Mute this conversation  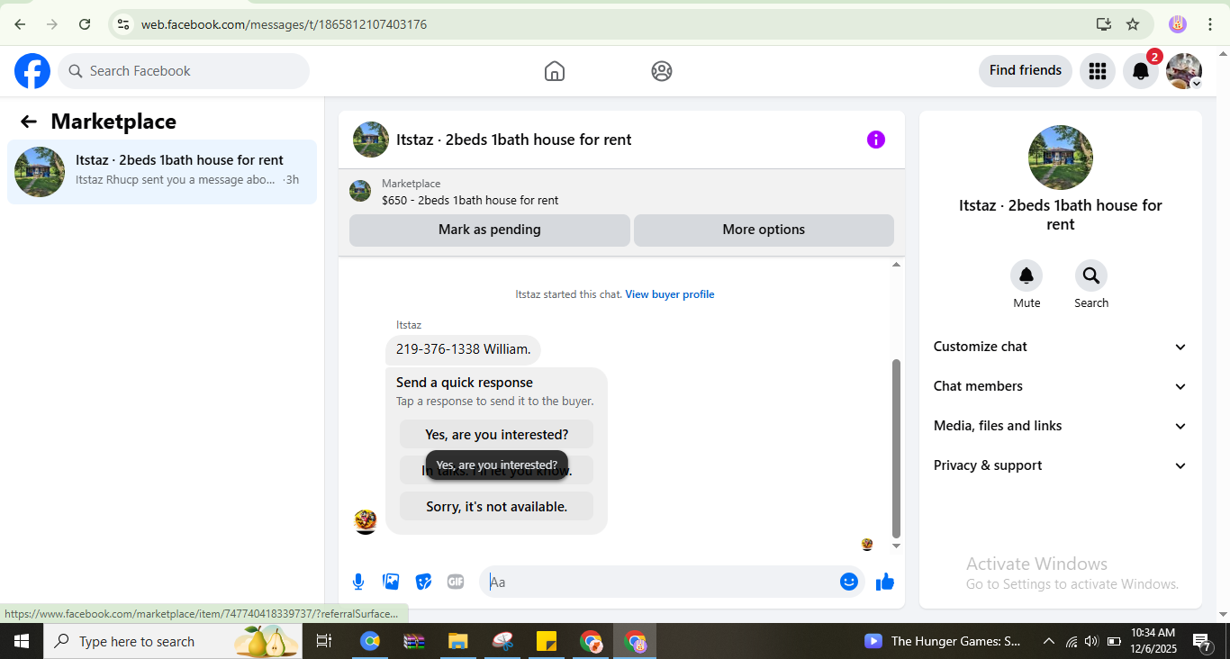pos(1027,275)
